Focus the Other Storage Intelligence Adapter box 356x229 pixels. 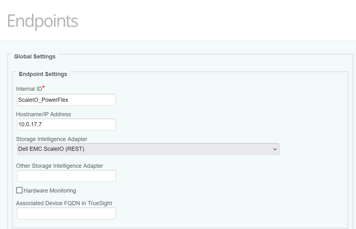pos(66,176)
